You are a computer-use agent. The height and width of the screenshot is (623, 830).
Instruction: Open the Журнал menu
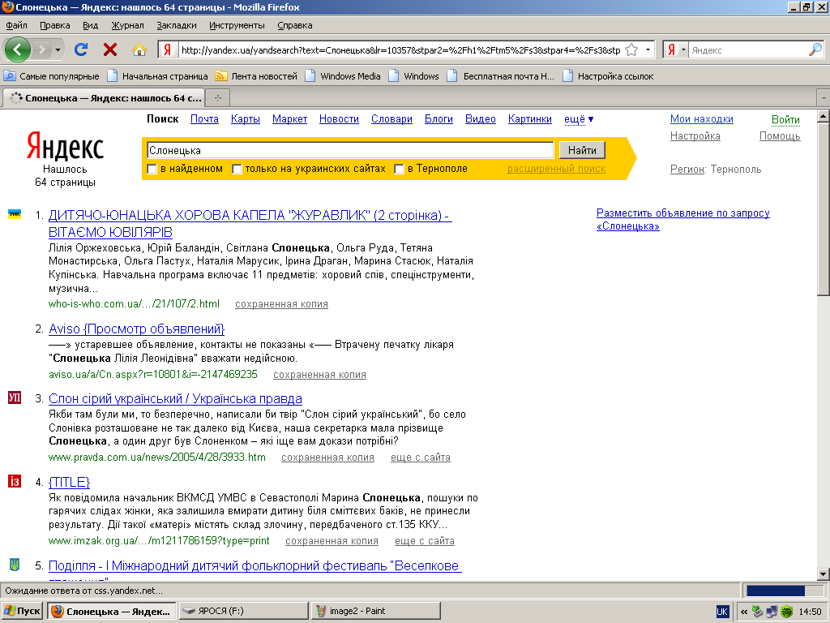pos(127,25)
